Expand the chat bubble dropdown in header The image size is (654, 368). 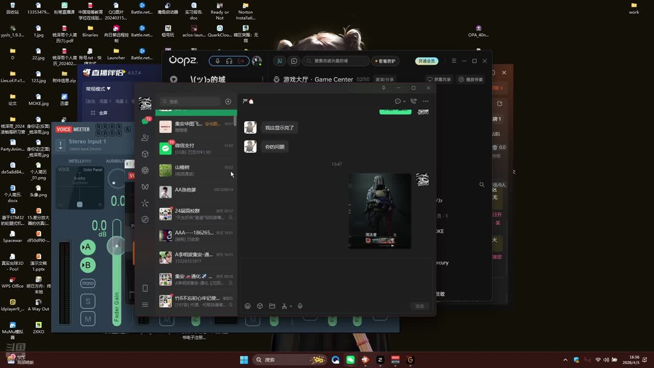tap(404, 102)
